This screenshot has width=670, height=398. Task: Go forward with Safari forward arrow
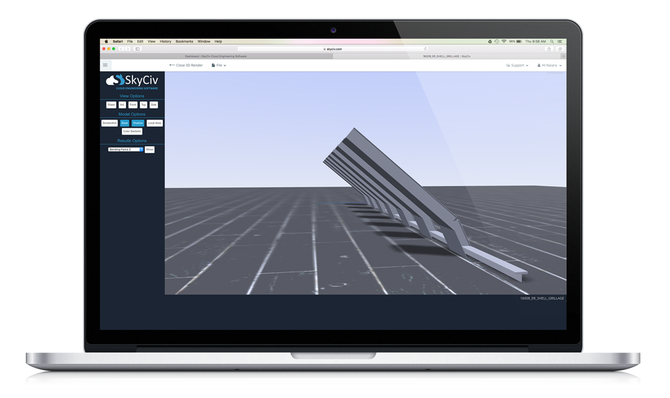point(127,49)
